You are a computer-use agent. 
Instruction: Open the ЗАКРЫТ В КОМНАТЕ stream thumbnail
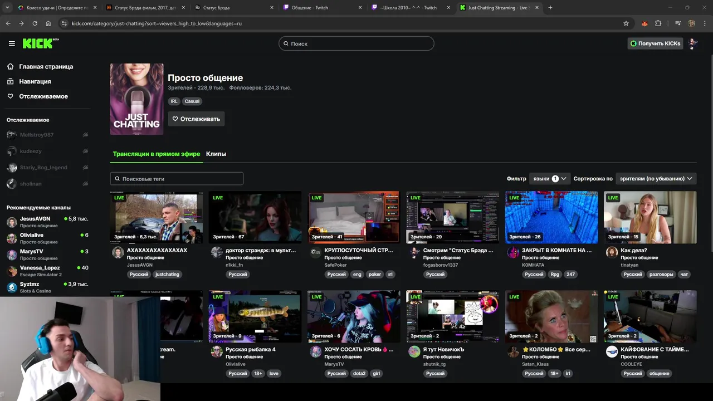pos(551,217)
